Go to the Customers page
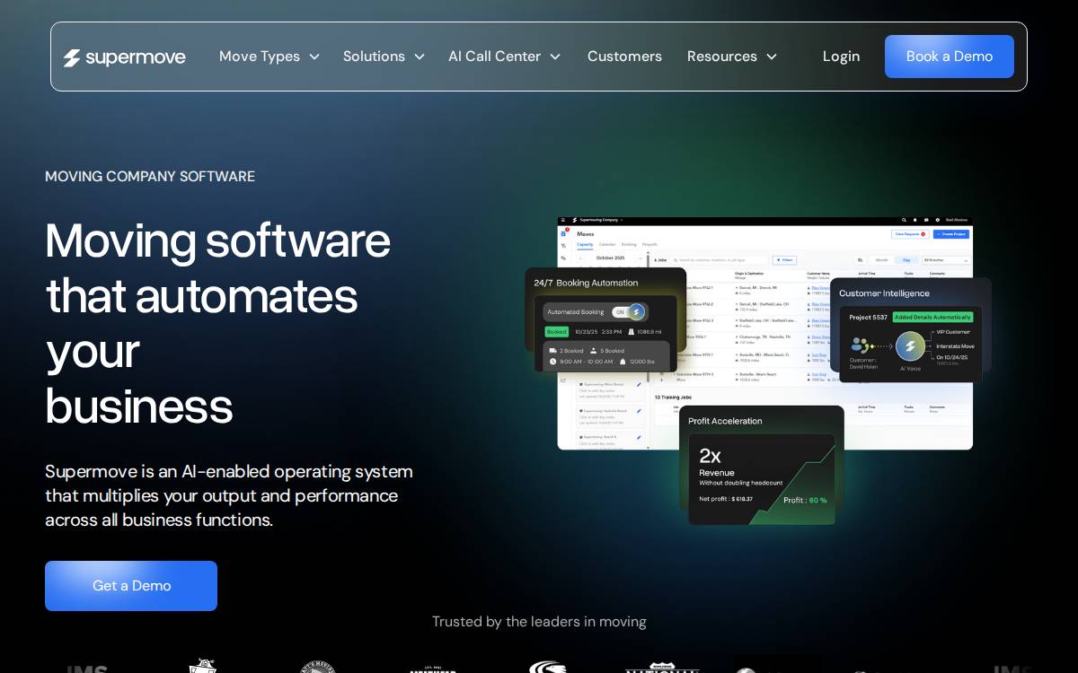The width and height of the screenshot is (1078, 673). [x=624, y=57]
